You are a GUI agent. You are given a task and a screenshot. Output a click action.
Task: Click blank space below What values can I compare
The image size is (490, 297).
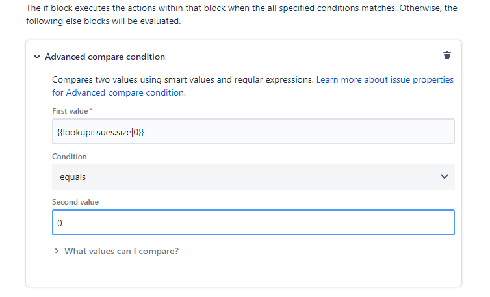tap(244, 272)
